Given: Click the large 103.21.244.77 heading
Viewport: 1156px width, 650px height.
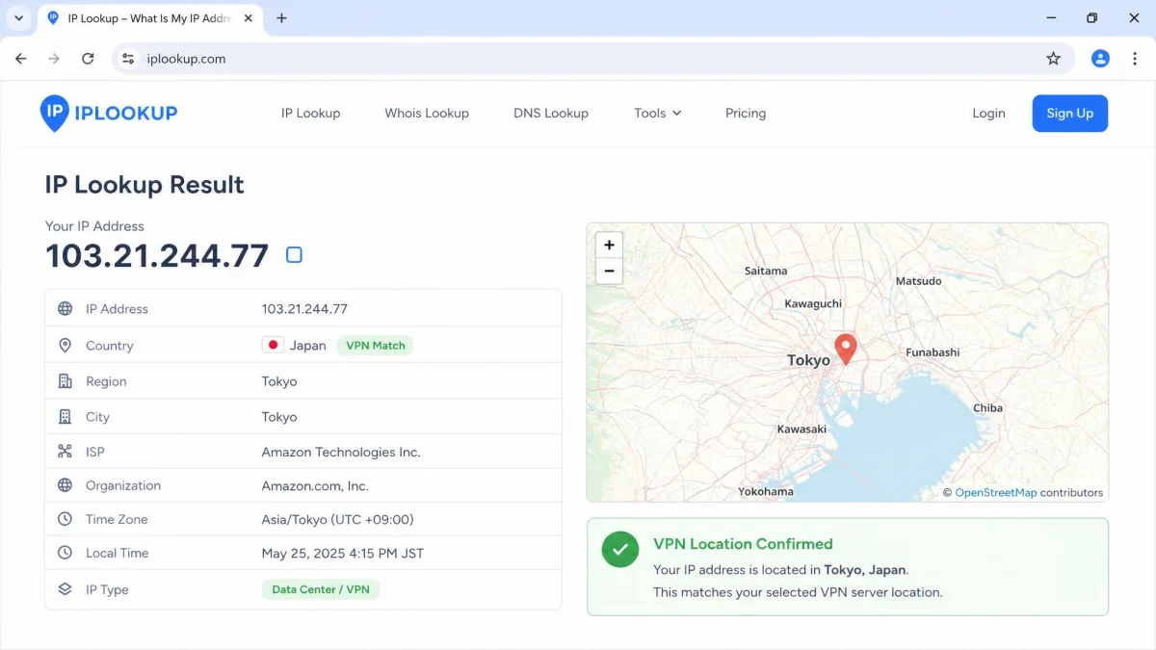Looking at the screenshot, I should pos(157,255).
